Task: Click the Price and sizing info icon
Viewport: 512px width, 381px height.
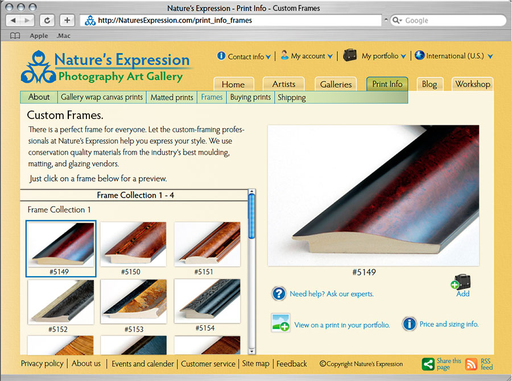Action: 409,324
